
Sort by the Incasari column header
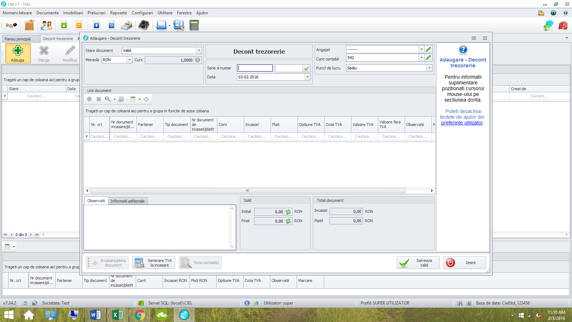(257, 125)
